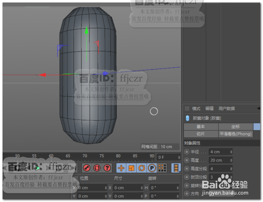Click frame 65 on the timeline ruler

[x=68, y=156]
